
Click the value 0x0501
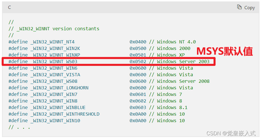[138, 55]
